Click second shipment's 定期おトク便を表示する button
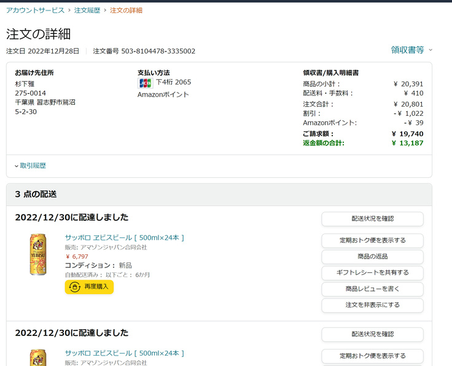Image resolution: width=452 pixels, height=366 pixels. point(372,356)
